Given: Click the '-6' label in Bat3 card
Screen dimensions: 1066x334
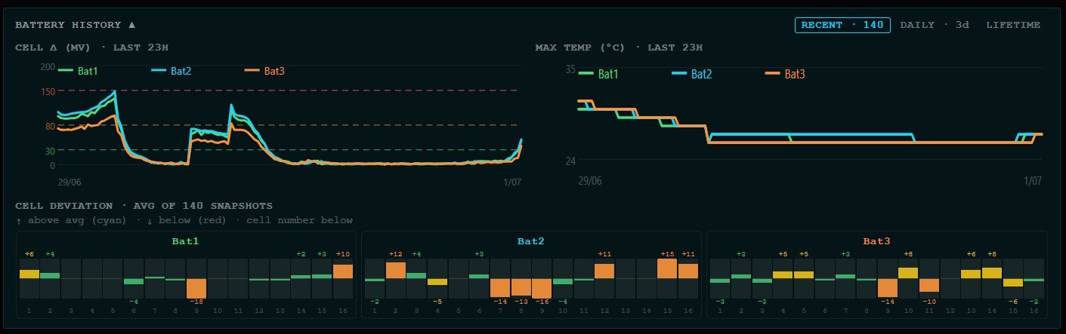Looking at the screenshot, I should point(1013,302).
